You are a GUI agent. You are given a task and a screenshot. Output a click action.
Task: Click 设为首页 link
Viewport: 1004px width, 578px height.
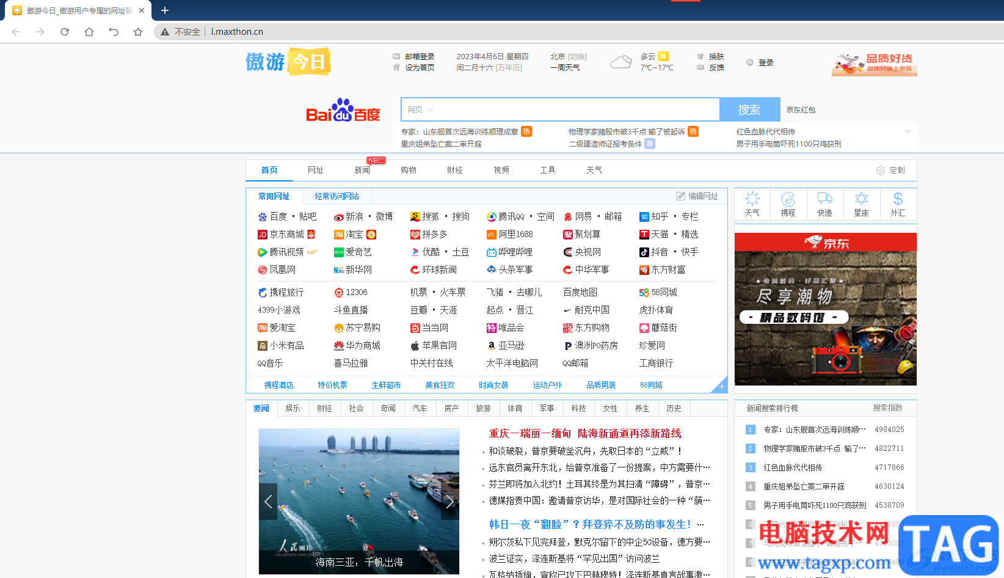420,68
